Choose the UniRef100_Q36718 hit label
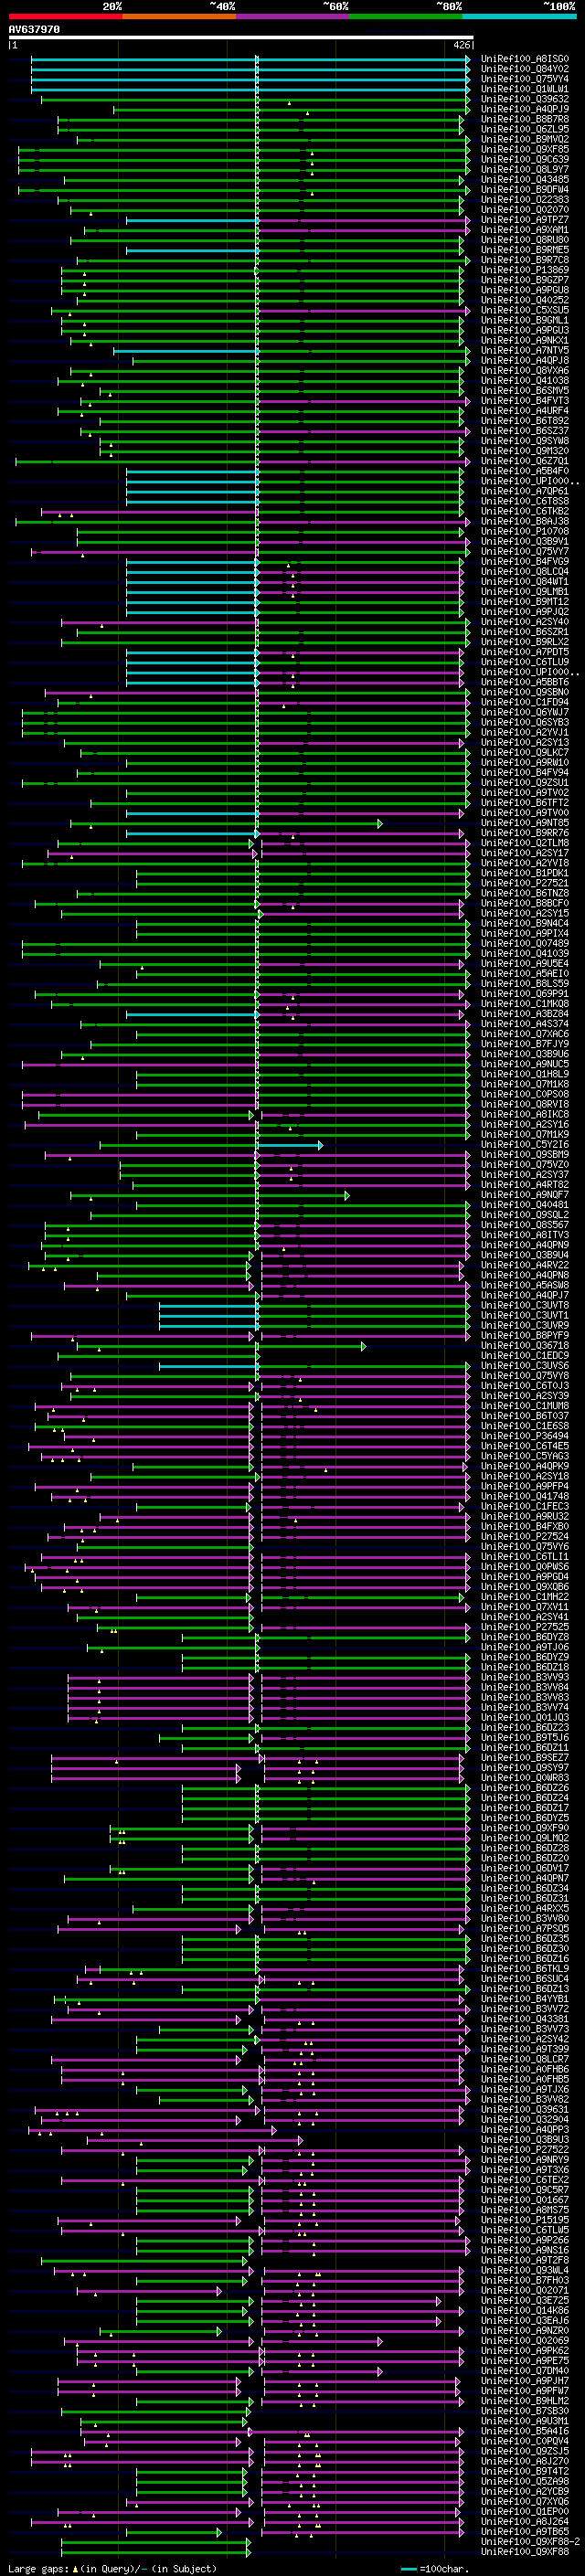The height and width of the screenshot is (2576, 585). (x=525, y=1346)
